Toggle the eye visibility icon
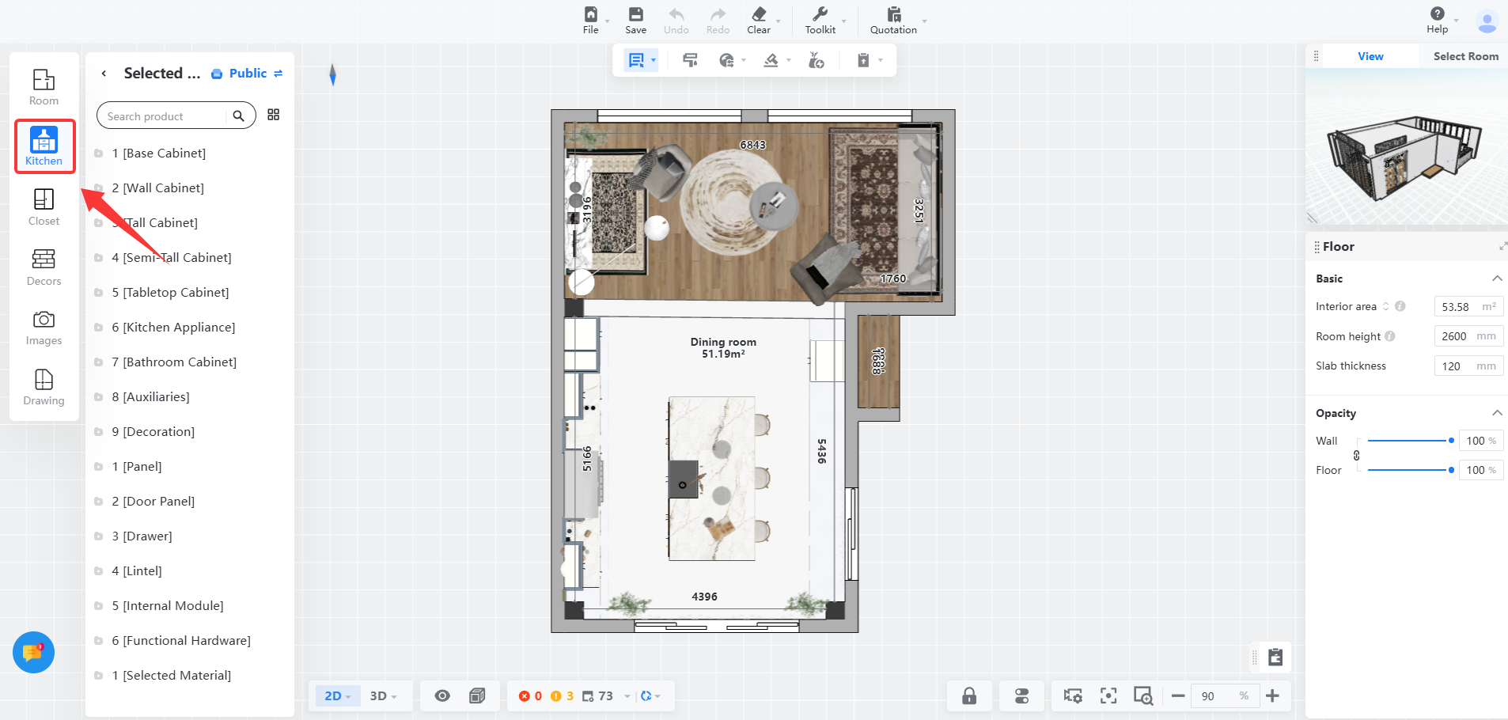This screenshot has width=1508, height=720. pos(442,695)
